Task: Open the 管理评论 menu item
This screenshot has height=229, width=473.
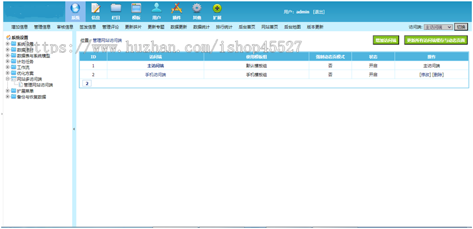Action: pos(111,27)
